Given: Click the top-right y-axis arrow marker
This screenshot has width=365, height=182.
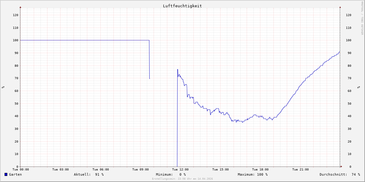Looking at the screenshot, I should (x=340, y=7).
